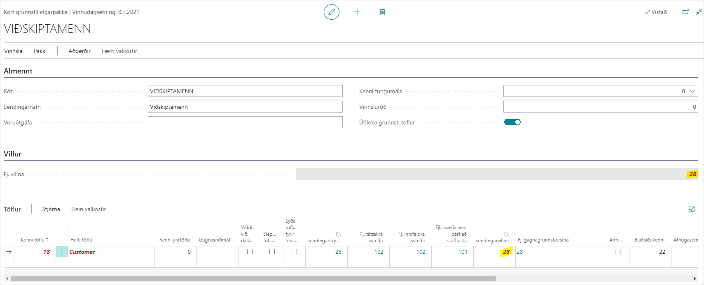704x285 pixels.
Task: Toggle the Útiloka grunnst. töflur switch
Action: pyautogui.click(x=512, y=122)
